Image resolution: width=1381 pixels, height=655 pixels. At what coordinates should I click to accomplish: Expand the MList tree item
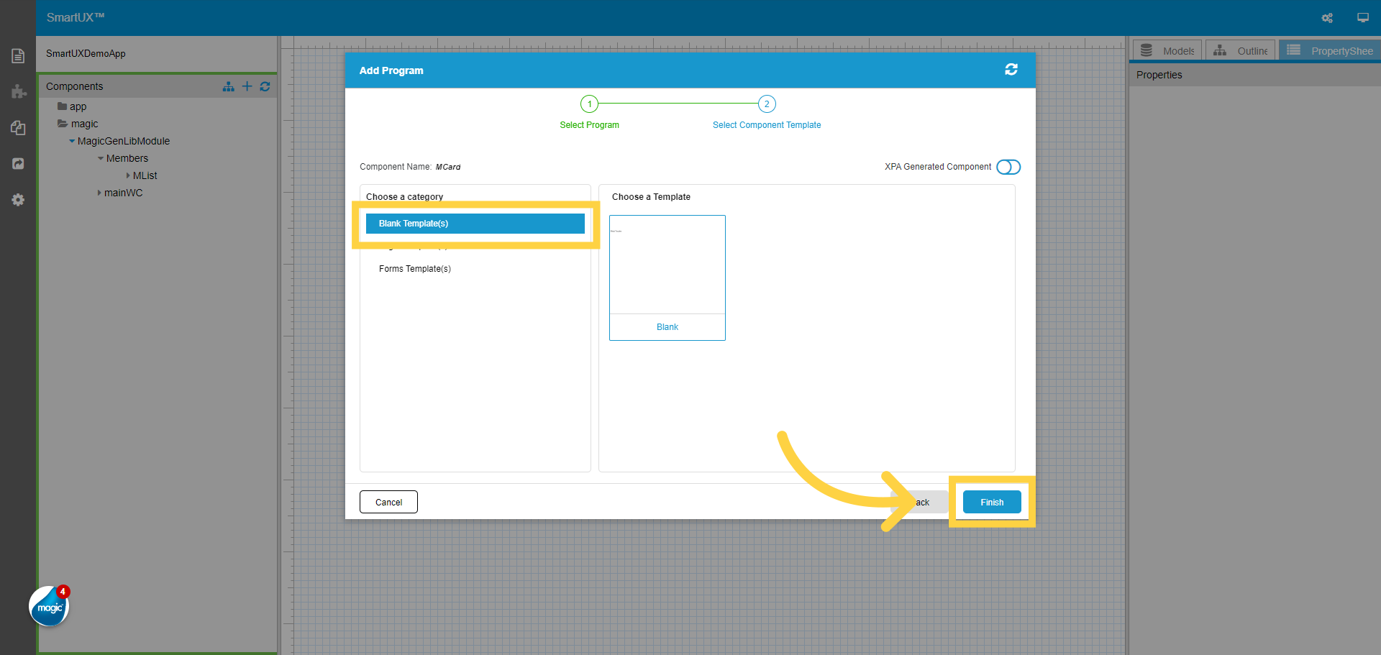click(x=127, y=175)
